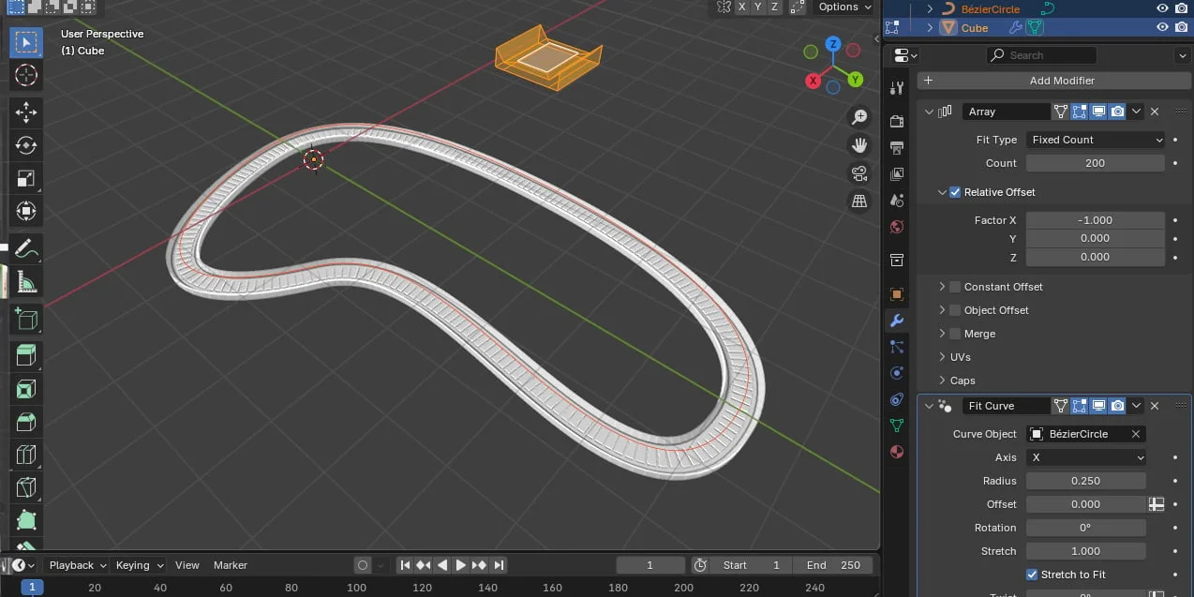Uncheck the Relative Offset checkbox

[955, 192]
